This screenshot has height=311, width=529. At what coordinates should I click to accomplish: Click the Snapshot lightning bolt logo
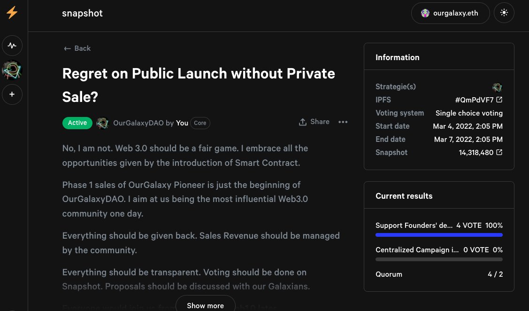pos(12,13)
